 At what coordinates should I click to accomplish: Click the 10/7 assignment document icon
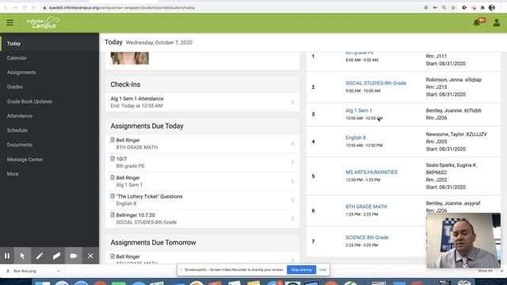click(x=112, y=158)
